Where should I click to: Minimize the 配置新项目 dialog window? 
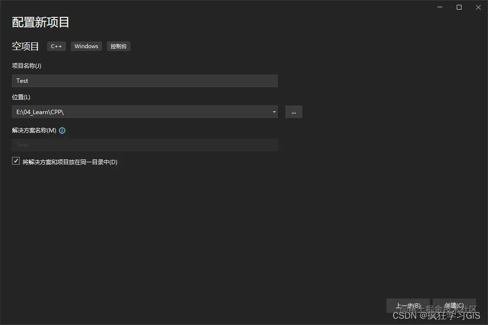(x=440, y=7)
